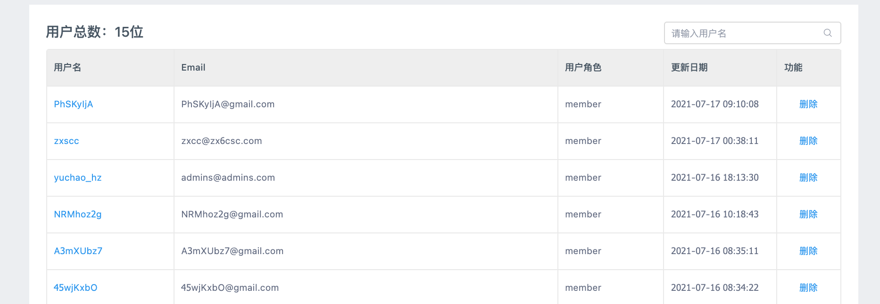
Task: Open user profile zxscc
Action: click(66, 141)
